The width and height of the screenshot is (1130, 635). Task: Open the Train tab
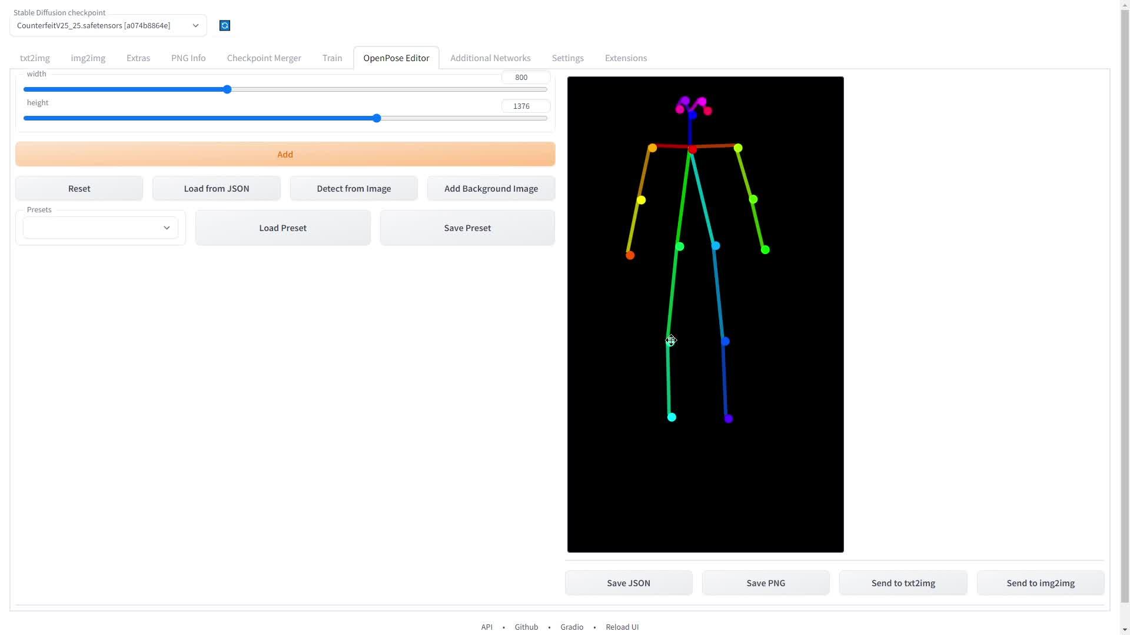[x=332, y=58]
